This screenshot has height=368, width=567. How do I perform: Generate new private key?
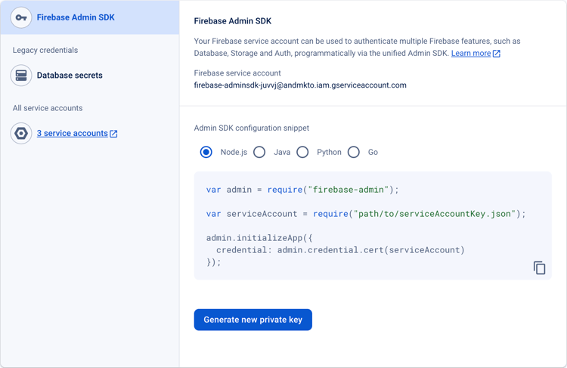tap(253, 320)
